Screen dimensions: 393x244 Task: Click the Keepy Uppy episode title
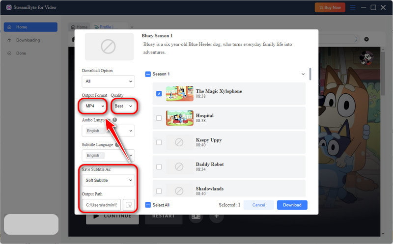click(209, 140)
